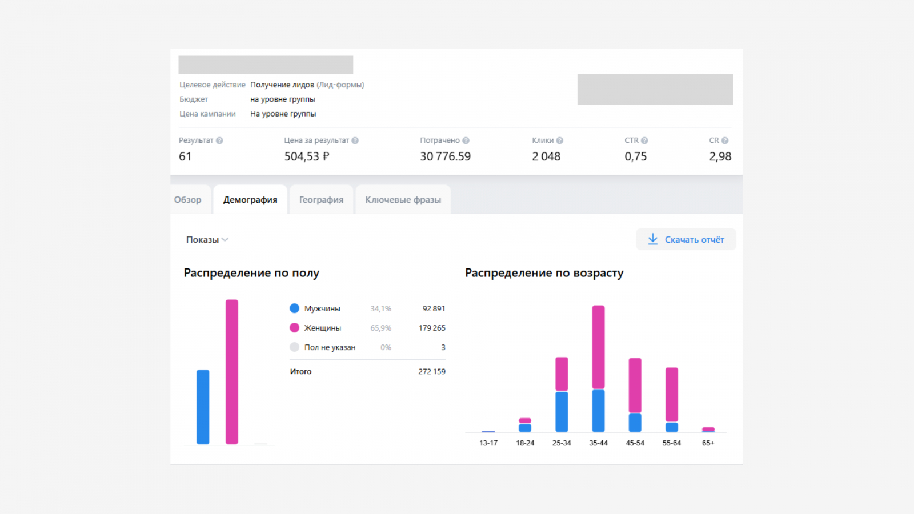This screenshot has height=514, width=914.
Task: Click the Итого total row label
Action: 300,371
